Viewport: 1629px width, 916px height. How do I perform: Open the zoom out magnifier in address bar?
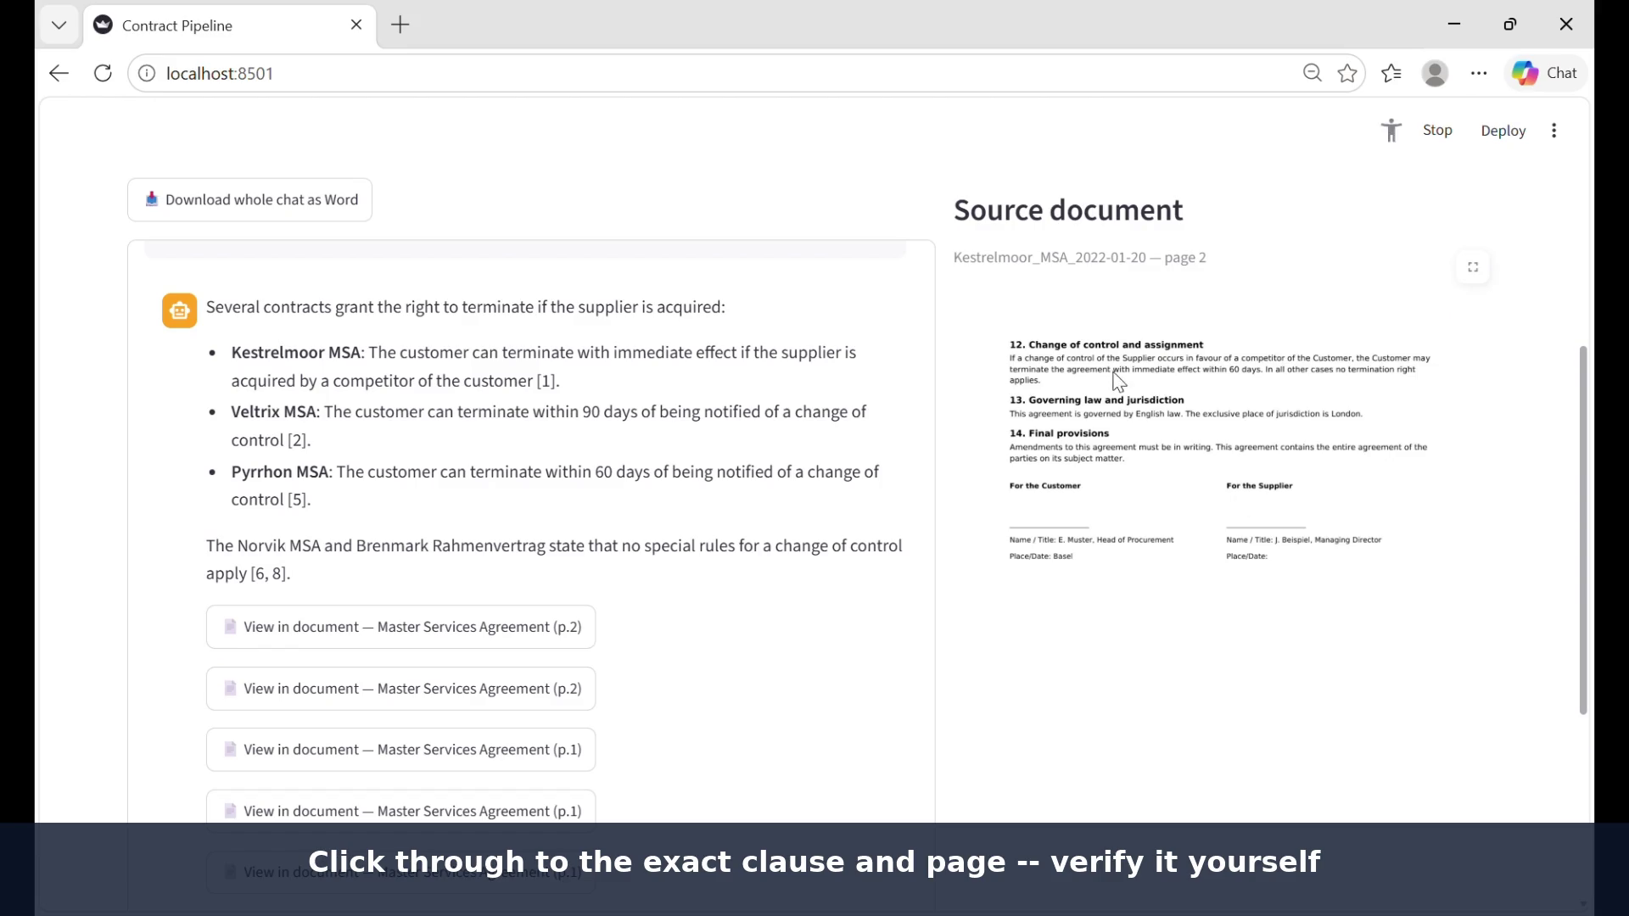[1312, 73]
